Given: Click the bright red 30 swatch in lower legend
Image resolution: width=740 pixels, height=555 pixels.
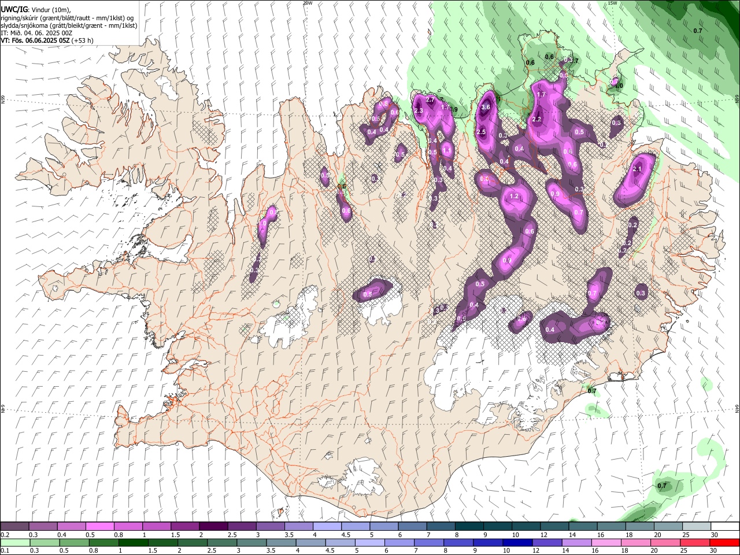Looking at the screenshot, I should (x=724, y=542).
